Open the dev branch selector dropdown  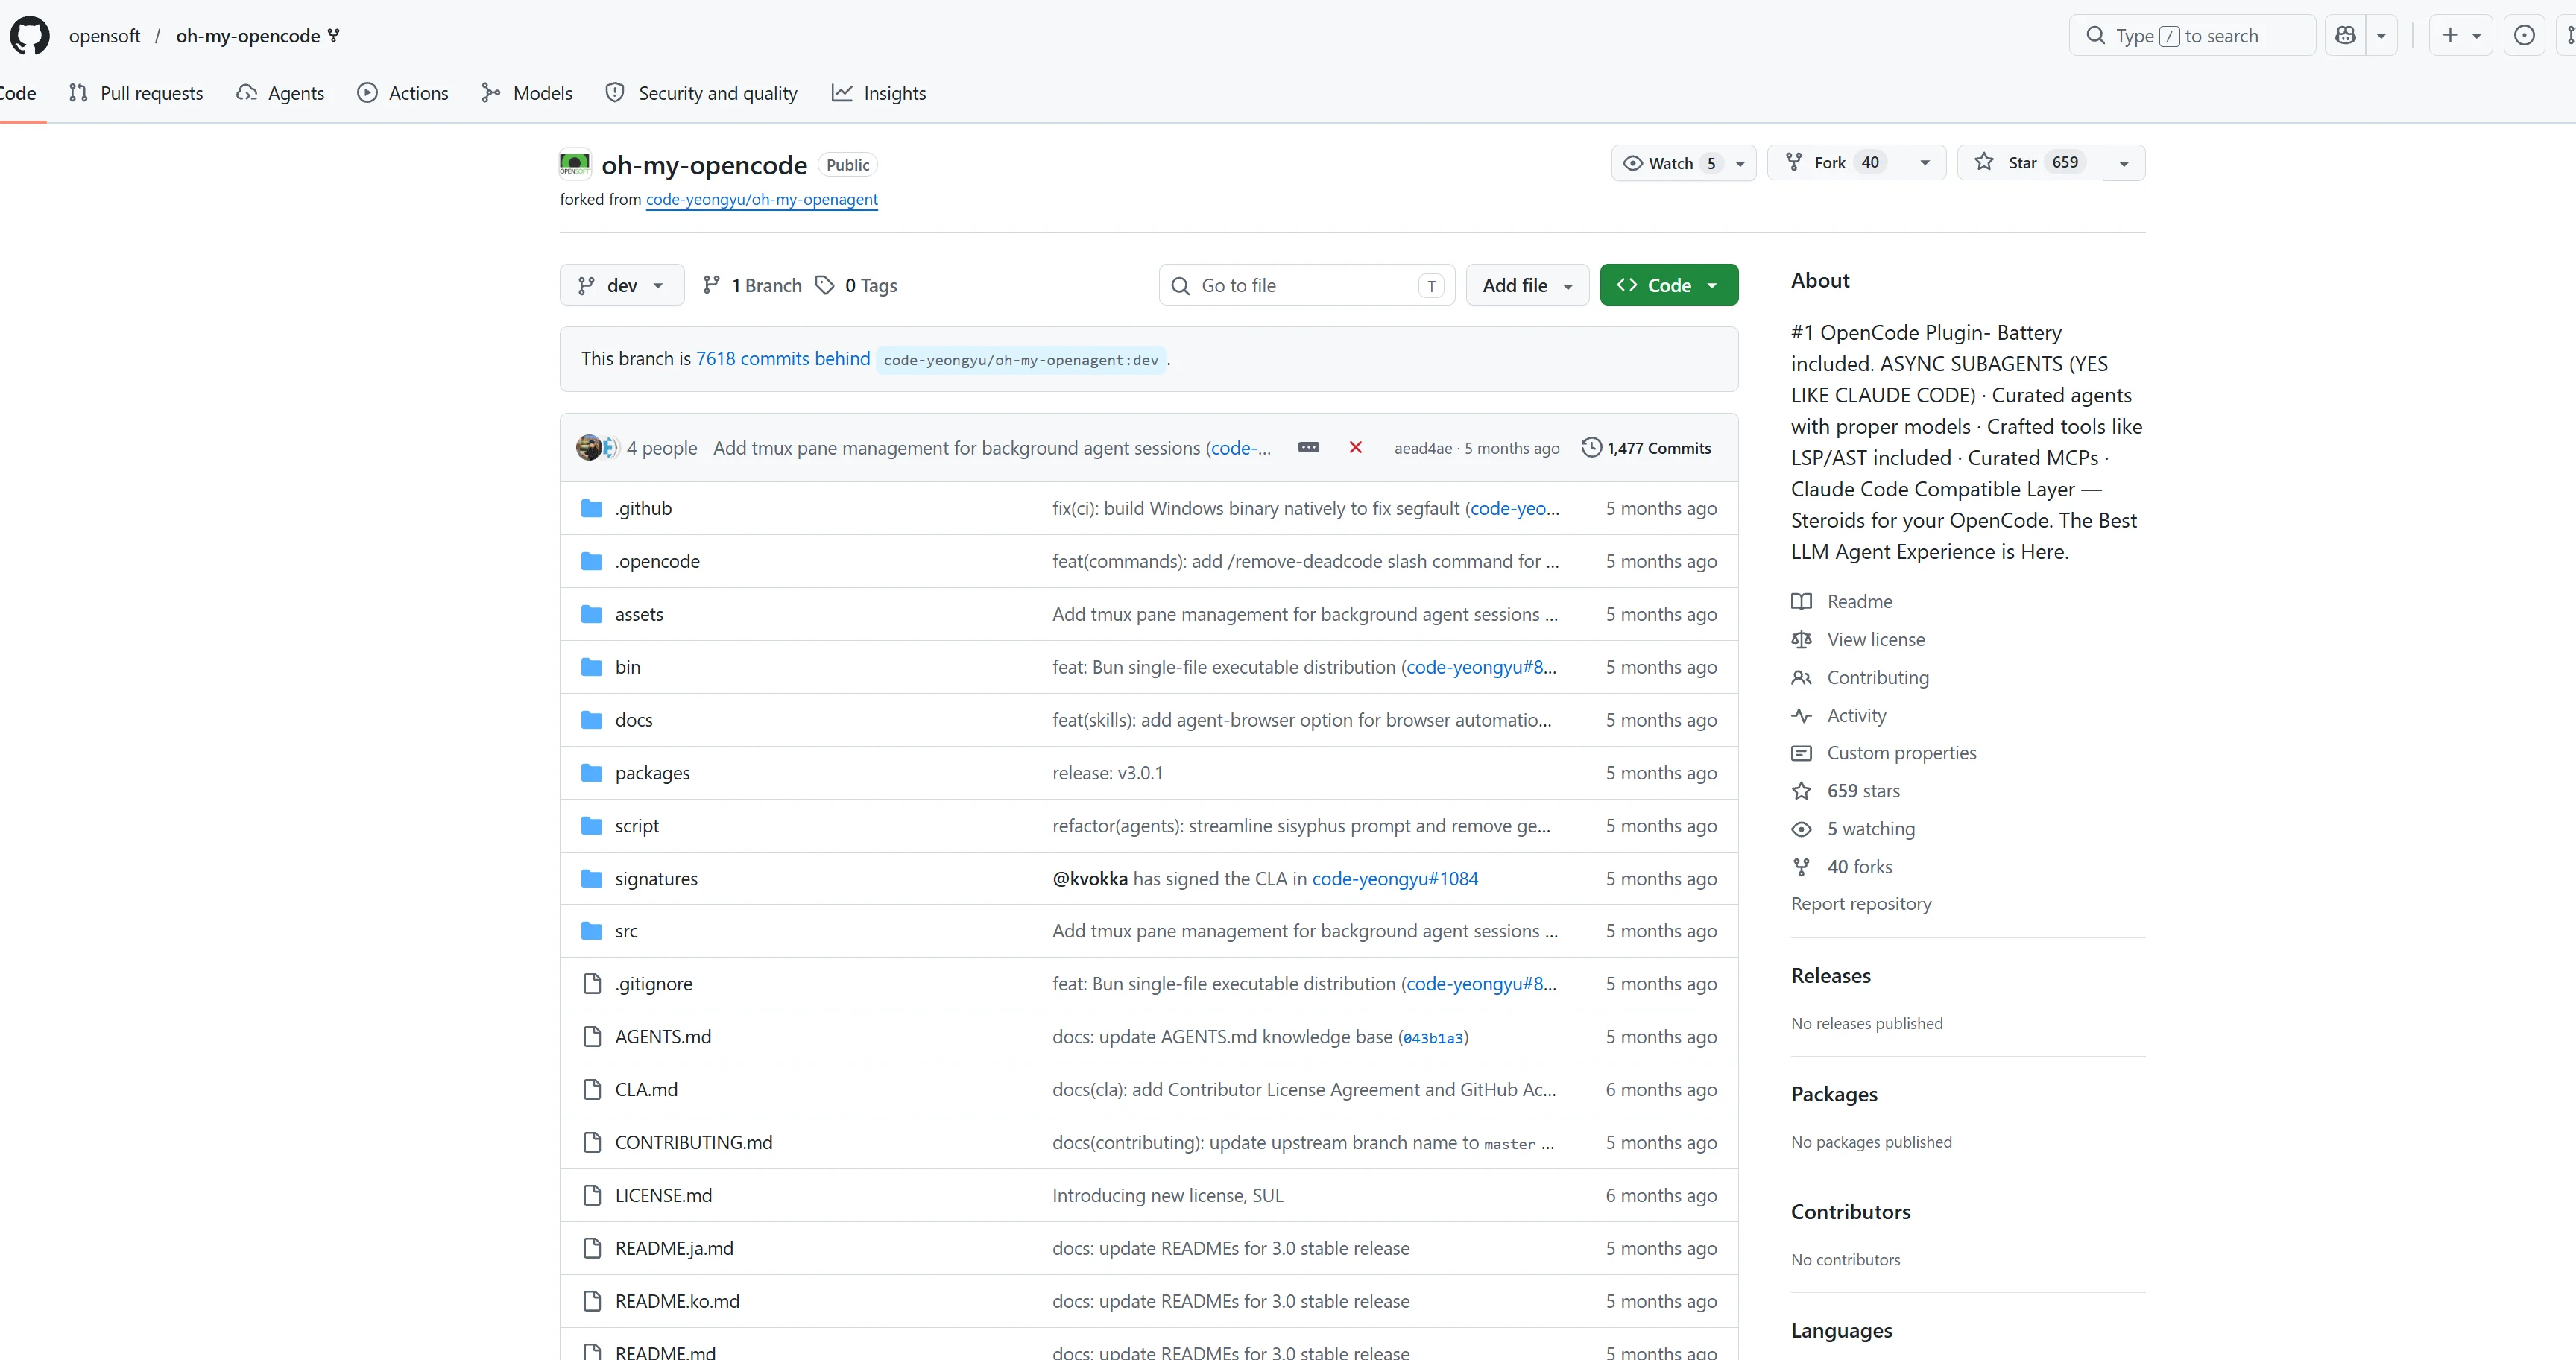click(622, 285)
